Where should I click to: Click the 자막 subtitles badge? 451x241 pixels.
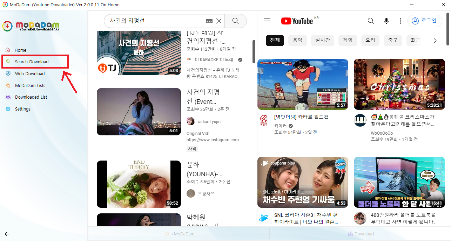coord(192,149)
